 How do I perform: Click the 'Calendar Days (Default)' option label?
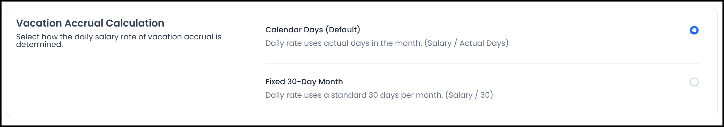(312, 30)
